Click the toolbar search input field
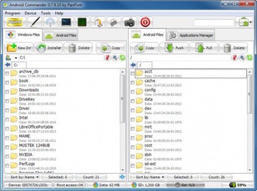This screenshot has width=257, height=191. 214,23
